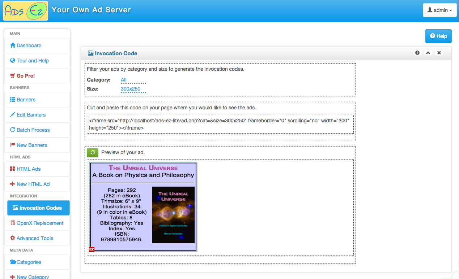The height and width of the screenshot is (279, 459).
Task: Open HTML Ads page
Action: 37,169
